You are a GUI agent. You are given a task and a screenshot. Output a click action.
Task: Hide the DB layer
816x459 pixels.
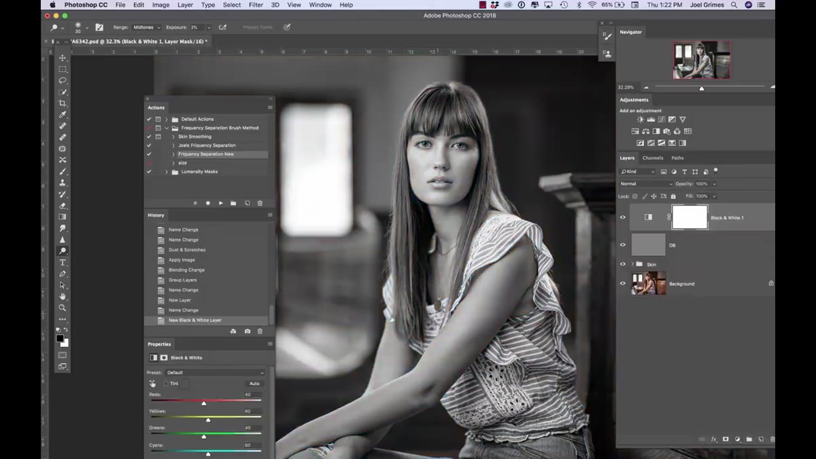622,245
